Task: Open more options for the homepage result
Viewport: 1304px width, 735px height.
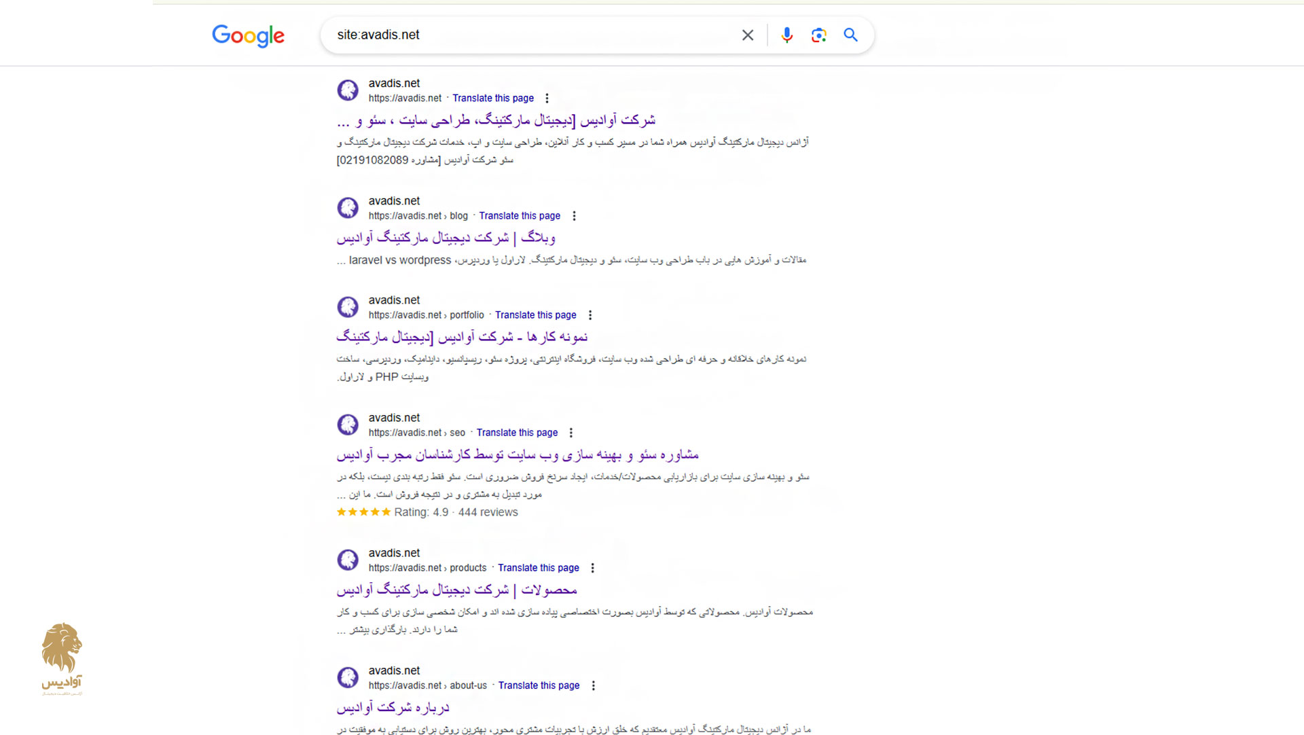Action: (547, 98)
